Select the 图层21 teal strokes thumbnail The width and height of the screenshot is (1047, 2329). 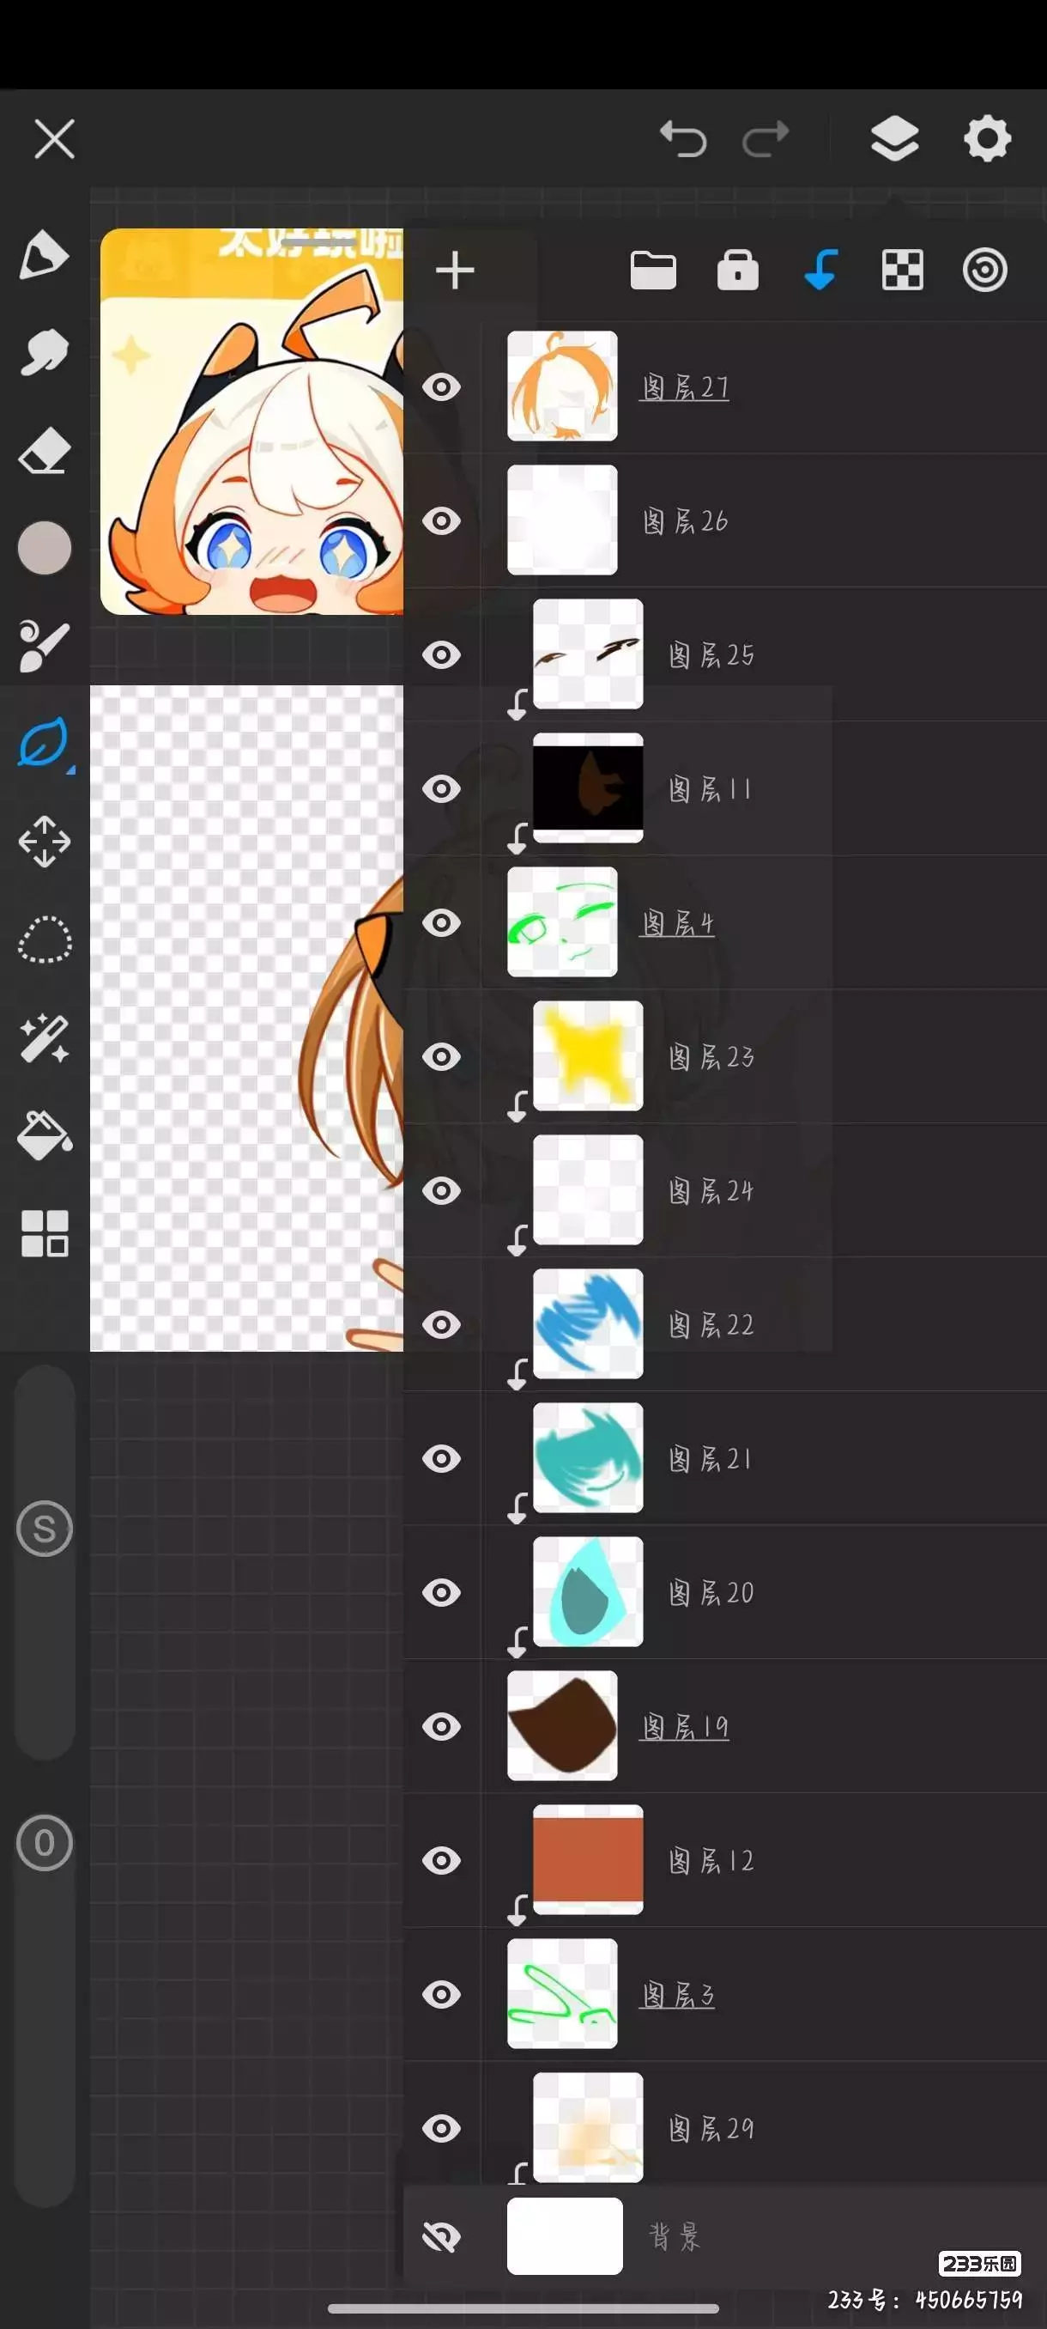pyautogui.click(x=588, y=1457)
